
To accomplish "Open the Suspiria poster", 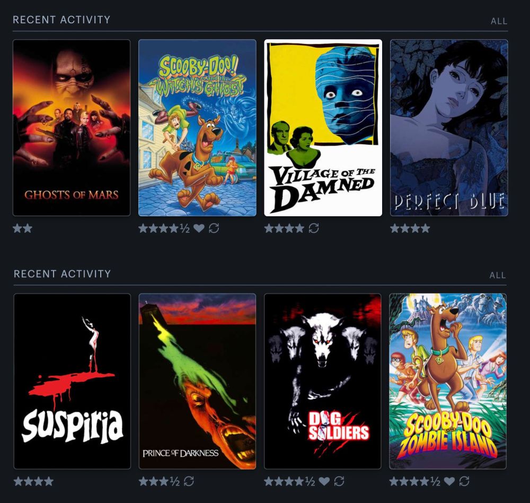I will click(72, 381).
